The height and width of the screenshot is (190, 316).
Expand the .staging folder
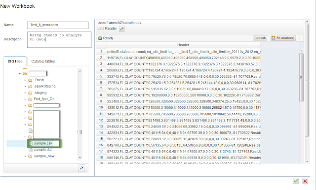click(25, 93)
